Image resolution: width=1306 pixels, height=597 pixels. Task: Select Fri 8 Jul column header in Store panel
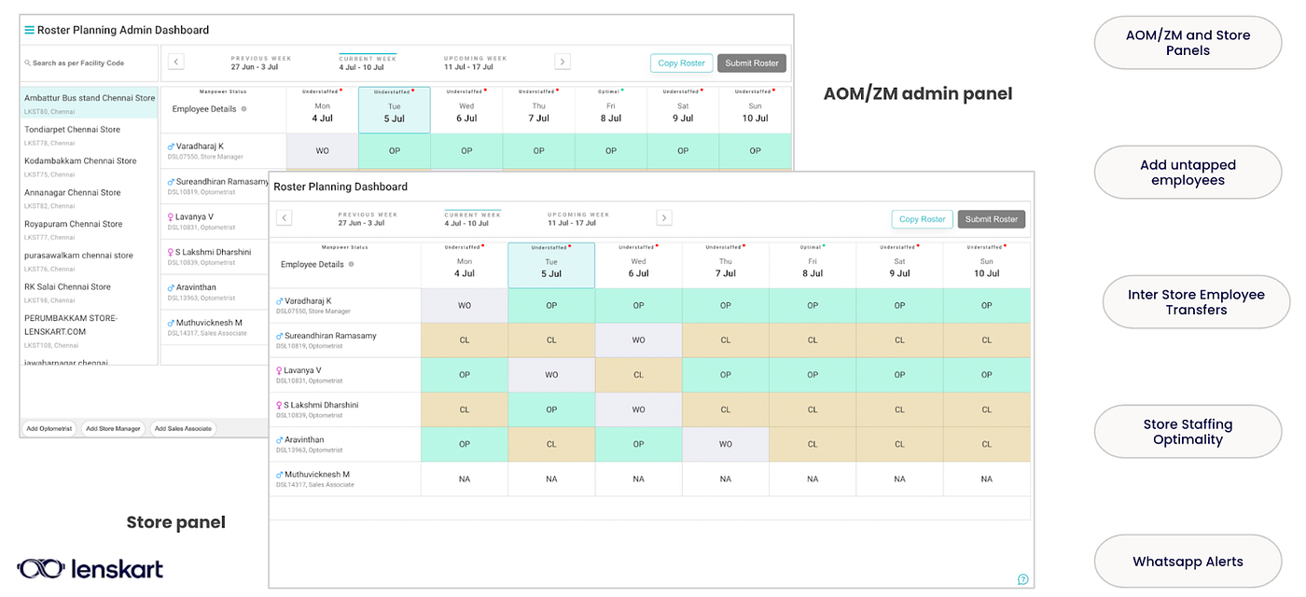click(x=813, y=265)
